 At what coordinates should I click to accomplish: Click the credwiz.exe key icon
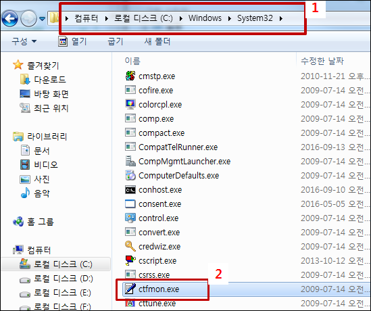[130, 246]
